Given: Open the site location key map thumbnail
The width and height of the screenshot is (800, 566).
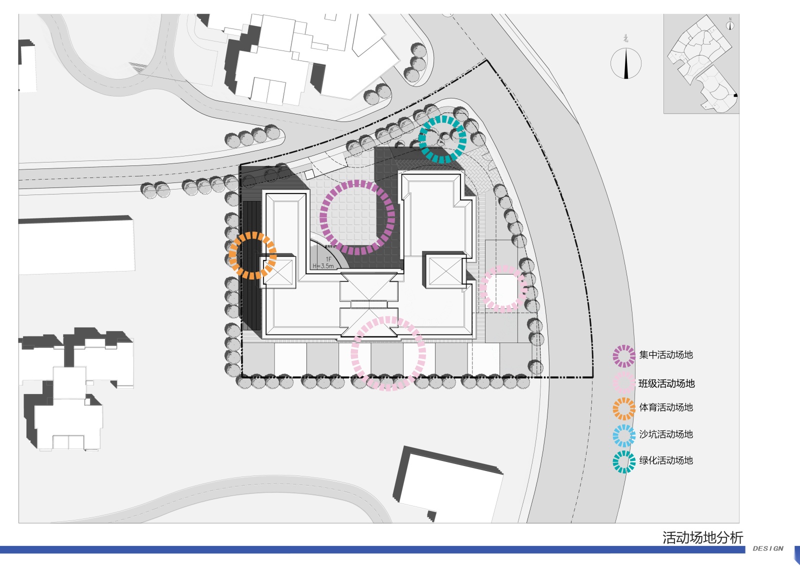Looking at the screenshot, I should pyautogui.click(x=701, y=63).
